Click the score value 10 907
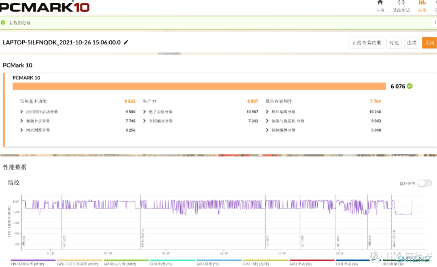The image size is (437, 267). [x=252, y=112]
